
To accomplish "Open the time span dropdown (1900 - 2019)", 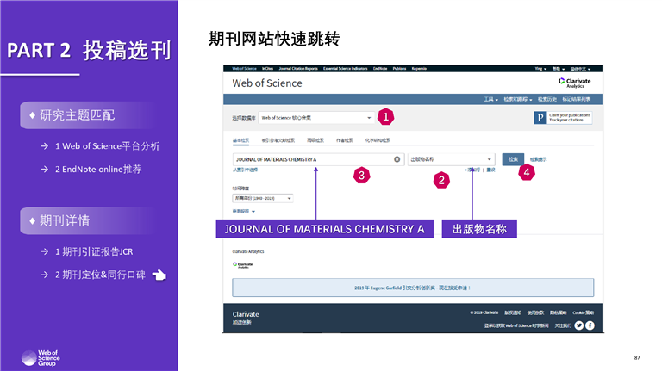I will click(263, 198).
